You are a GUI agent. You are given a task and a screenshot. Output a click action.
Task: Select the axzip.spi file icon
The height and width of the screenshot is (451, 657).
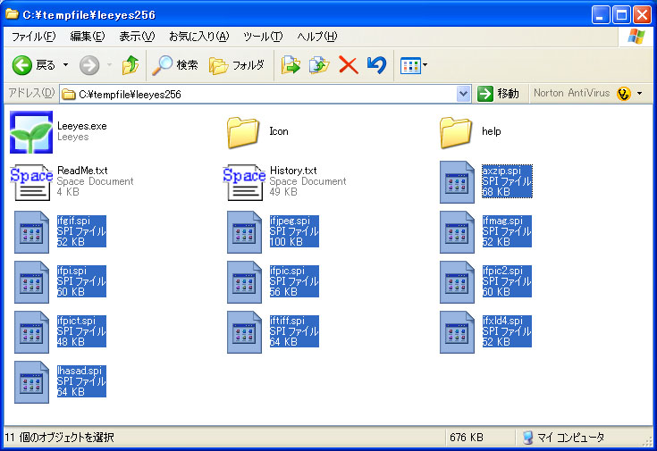[457, 182]
